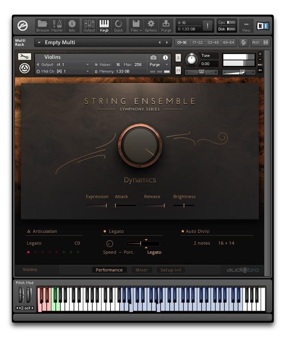
Task: Mute the Violins instrument with M
Action: [178, 71]
